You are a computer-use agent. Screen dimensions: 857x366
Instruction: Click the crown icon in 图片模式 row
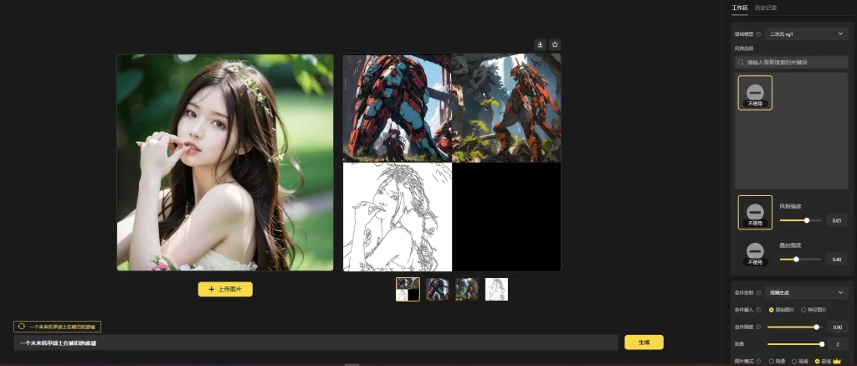click(835, 361)
